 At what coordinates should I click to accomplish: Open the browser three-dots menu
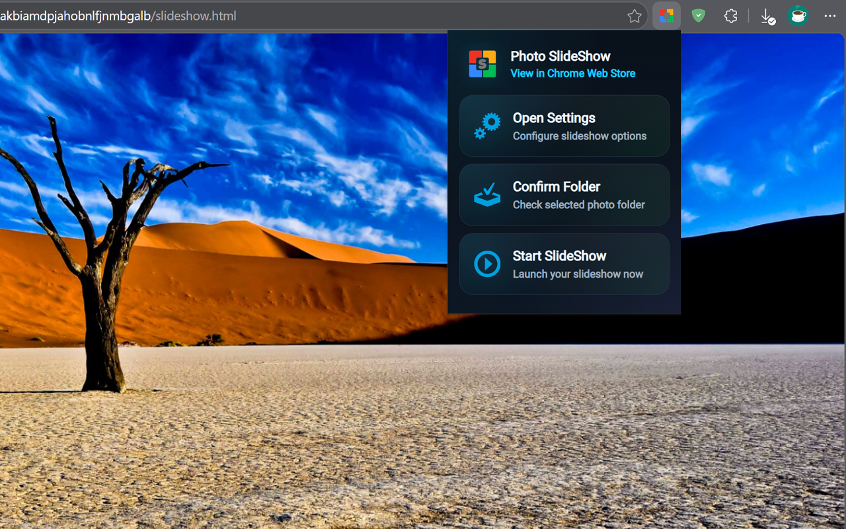tap(830, 16)
